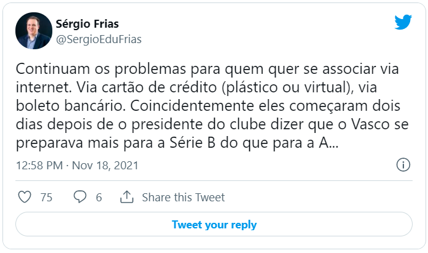Like the tweet with the heart icon
The height and width of the screenshot is (253, 428).
click(x=25, y=198)
